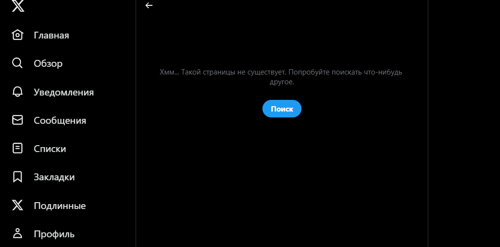Screen dimensions: 500x247
Task: Go back using the left arrow
Action: click(x=149, y=5)
